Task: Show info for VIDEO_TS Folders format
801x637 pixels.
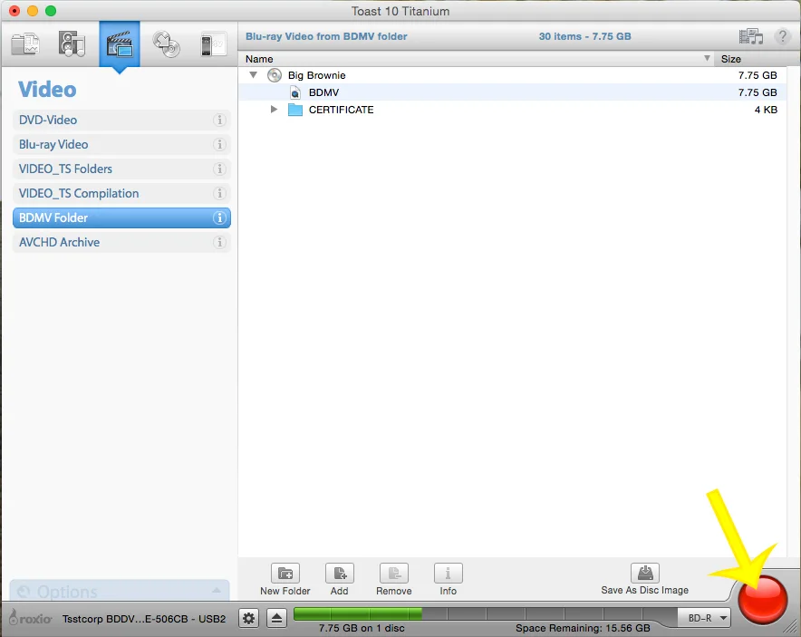Action: pos(219,169)
